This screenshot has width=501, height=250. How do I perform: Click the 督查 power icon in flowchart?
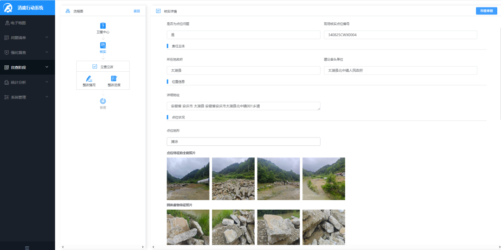pyautogui.click(x=103, y=101)
